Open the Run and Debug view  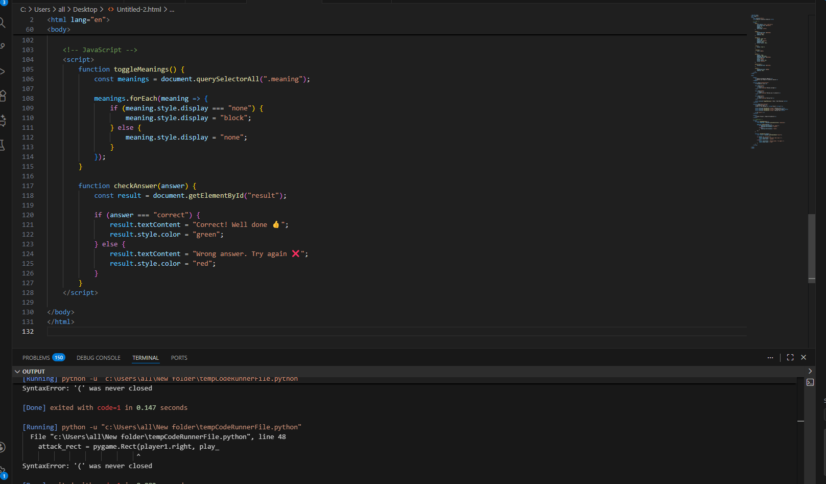(x=3, y=71)
